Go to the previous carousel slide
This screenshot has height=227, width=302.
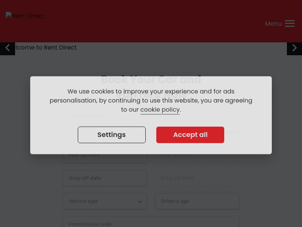click(x=8, y=48)
